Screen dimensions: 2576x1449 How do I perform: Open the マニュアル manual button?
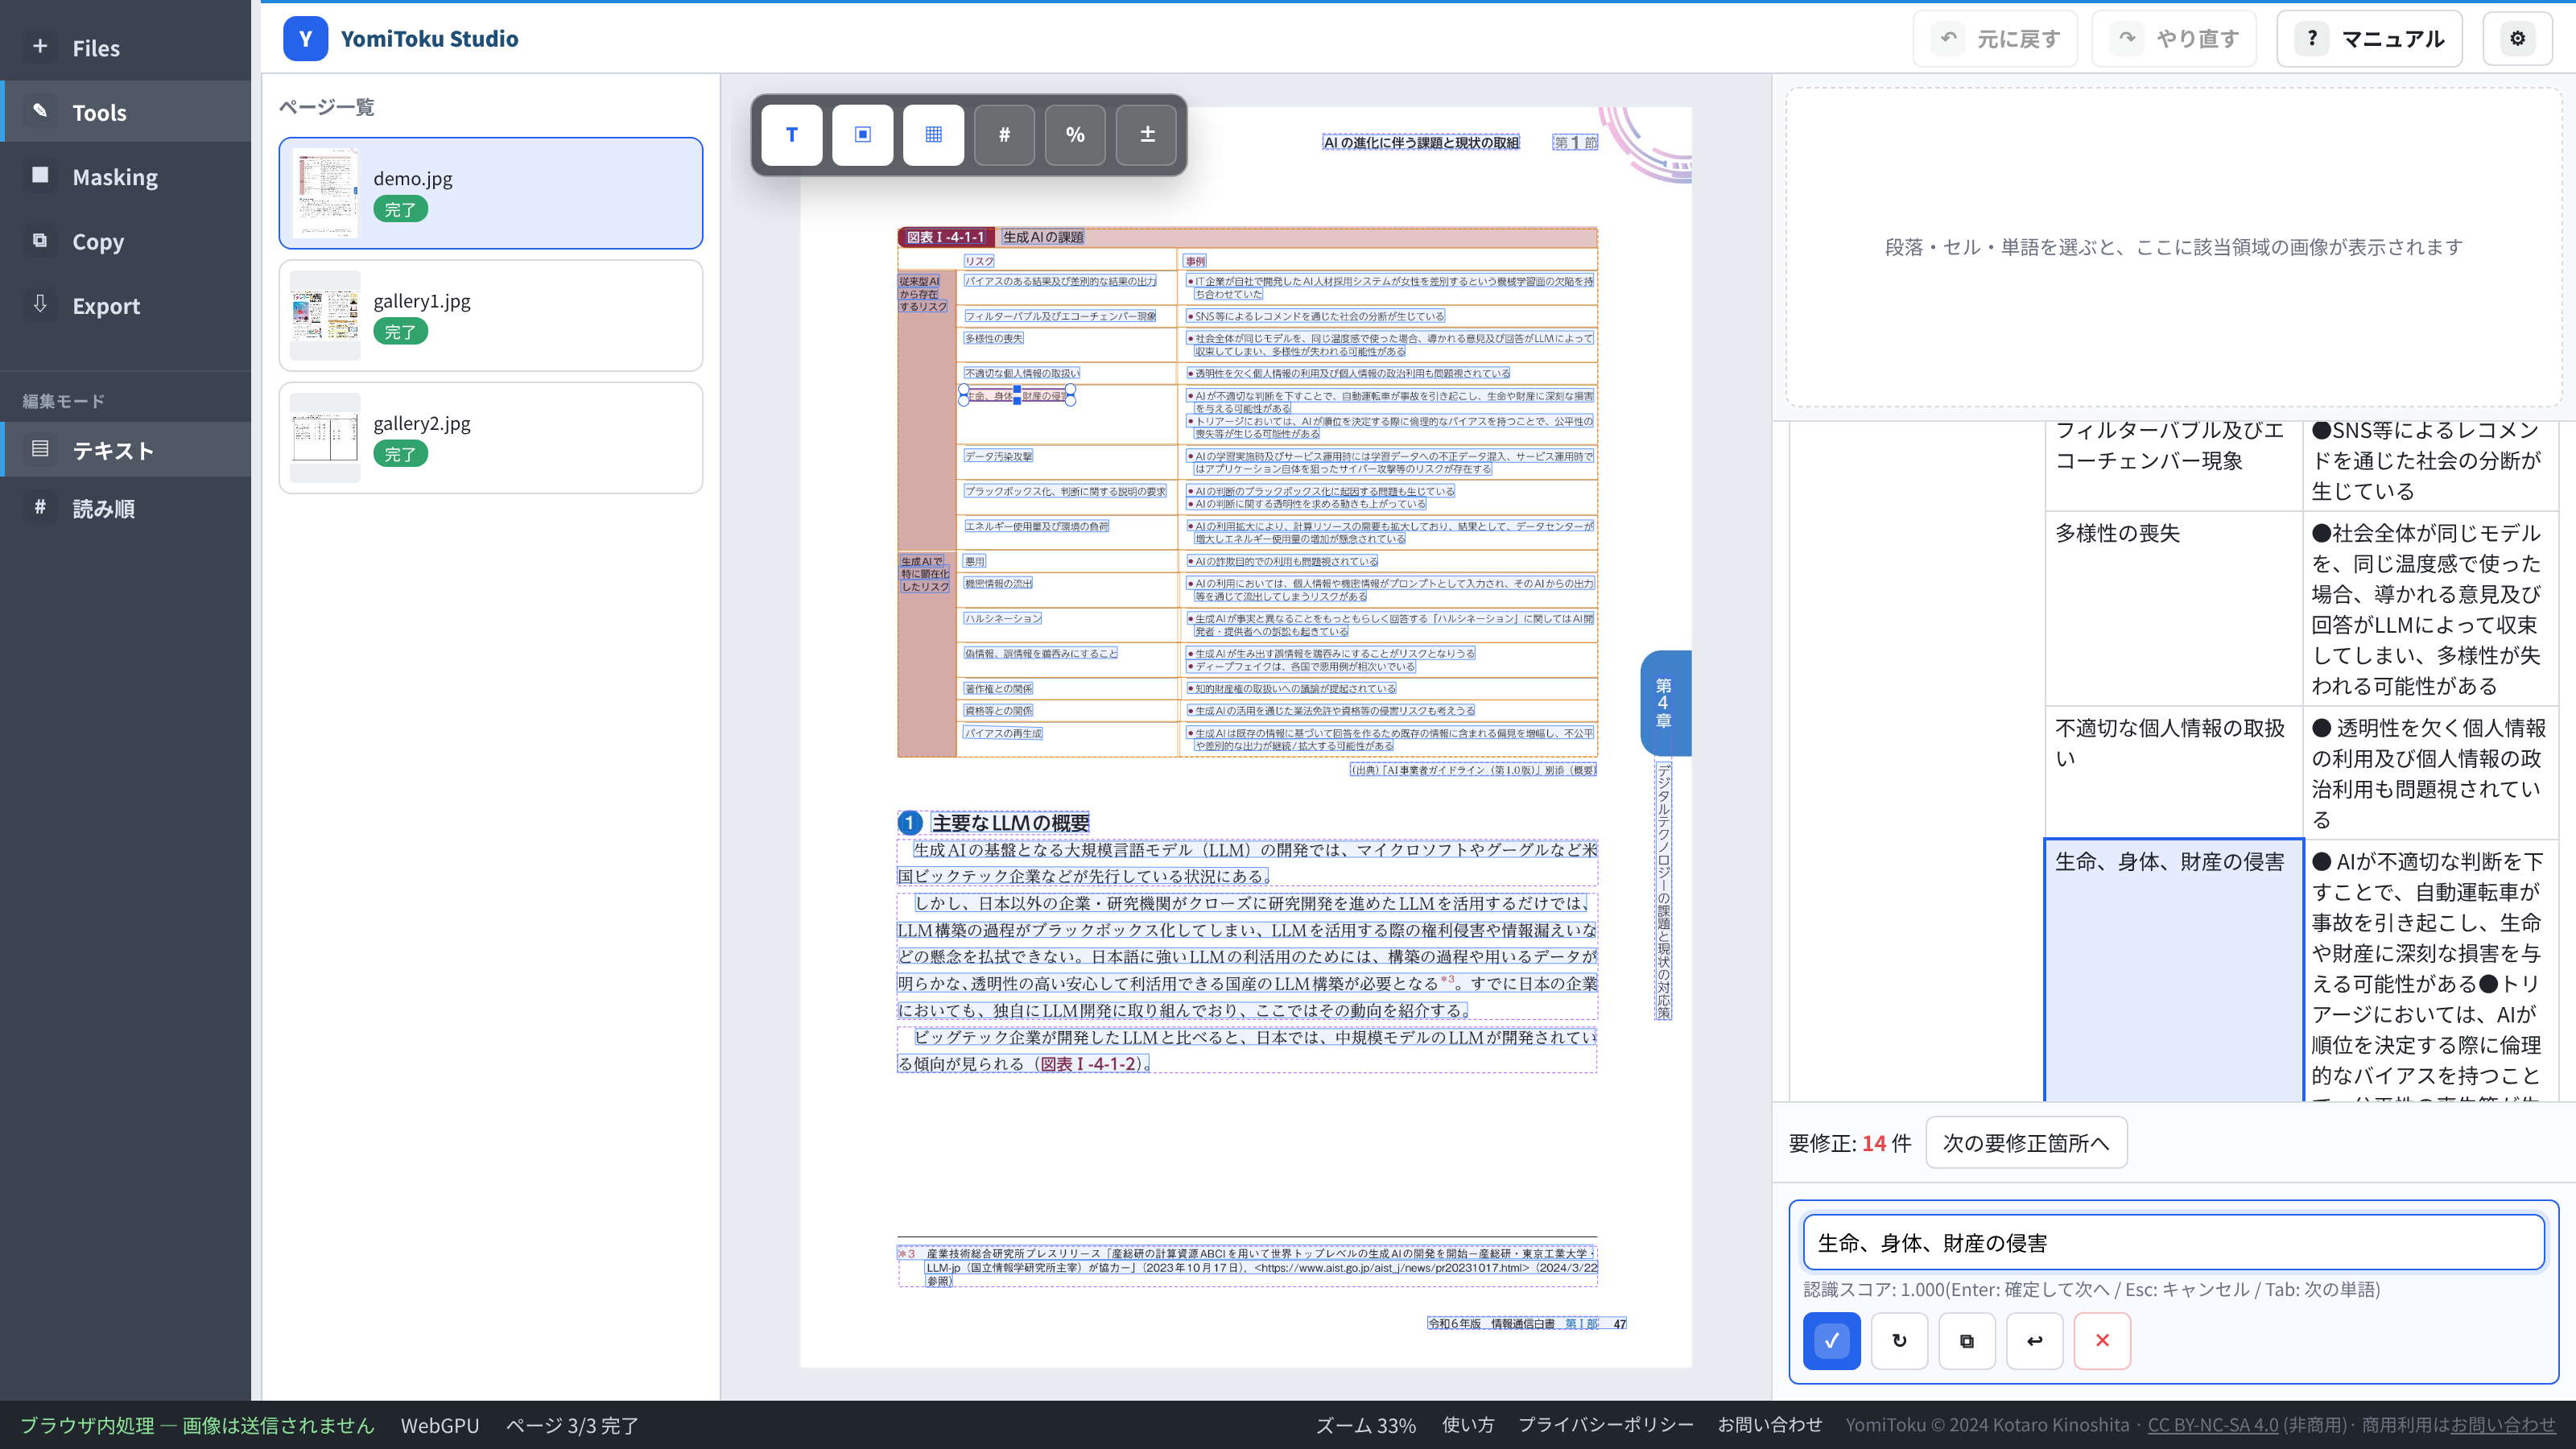point(2369,38)
